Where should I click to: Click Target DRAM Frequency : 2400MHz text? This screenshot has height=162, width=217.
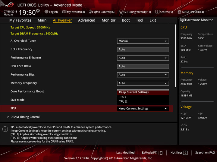[34, 34]
